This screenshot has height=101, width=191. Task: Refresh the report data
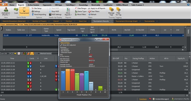coord(92,14)
